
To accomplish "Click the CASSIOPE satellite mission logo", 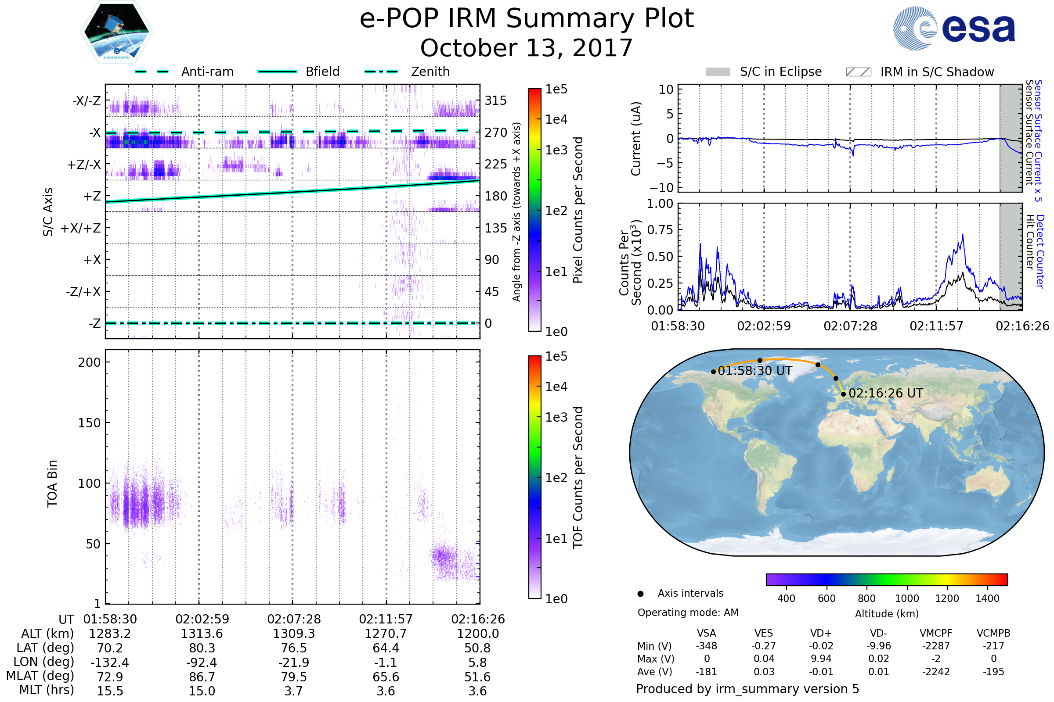I will (116, 32).
